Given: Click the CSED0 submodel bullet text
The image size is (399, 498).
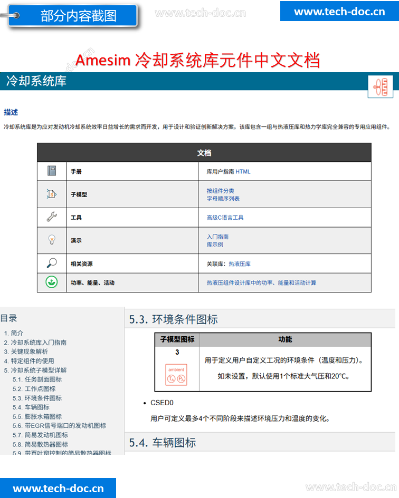Looking at the screenshot, I should click(x=162, y=403).
